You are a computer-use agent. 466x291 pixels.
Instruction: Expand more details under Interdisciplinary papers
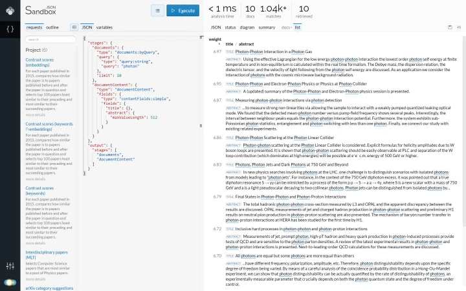tap(36, 279)
